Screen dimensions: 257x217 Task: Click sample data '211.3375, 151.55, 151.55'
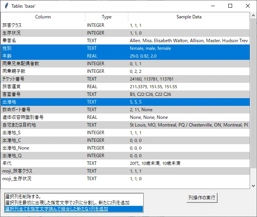[x=154, y=87]
